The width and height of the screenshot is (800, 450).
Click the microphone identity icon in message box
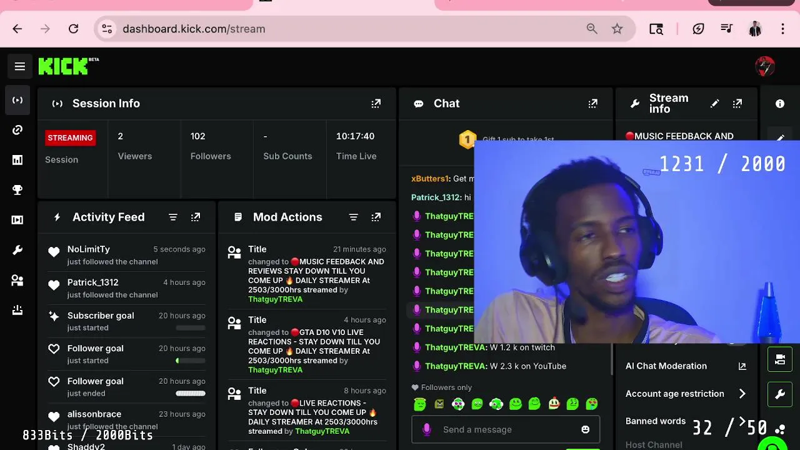tap(427, 429)
